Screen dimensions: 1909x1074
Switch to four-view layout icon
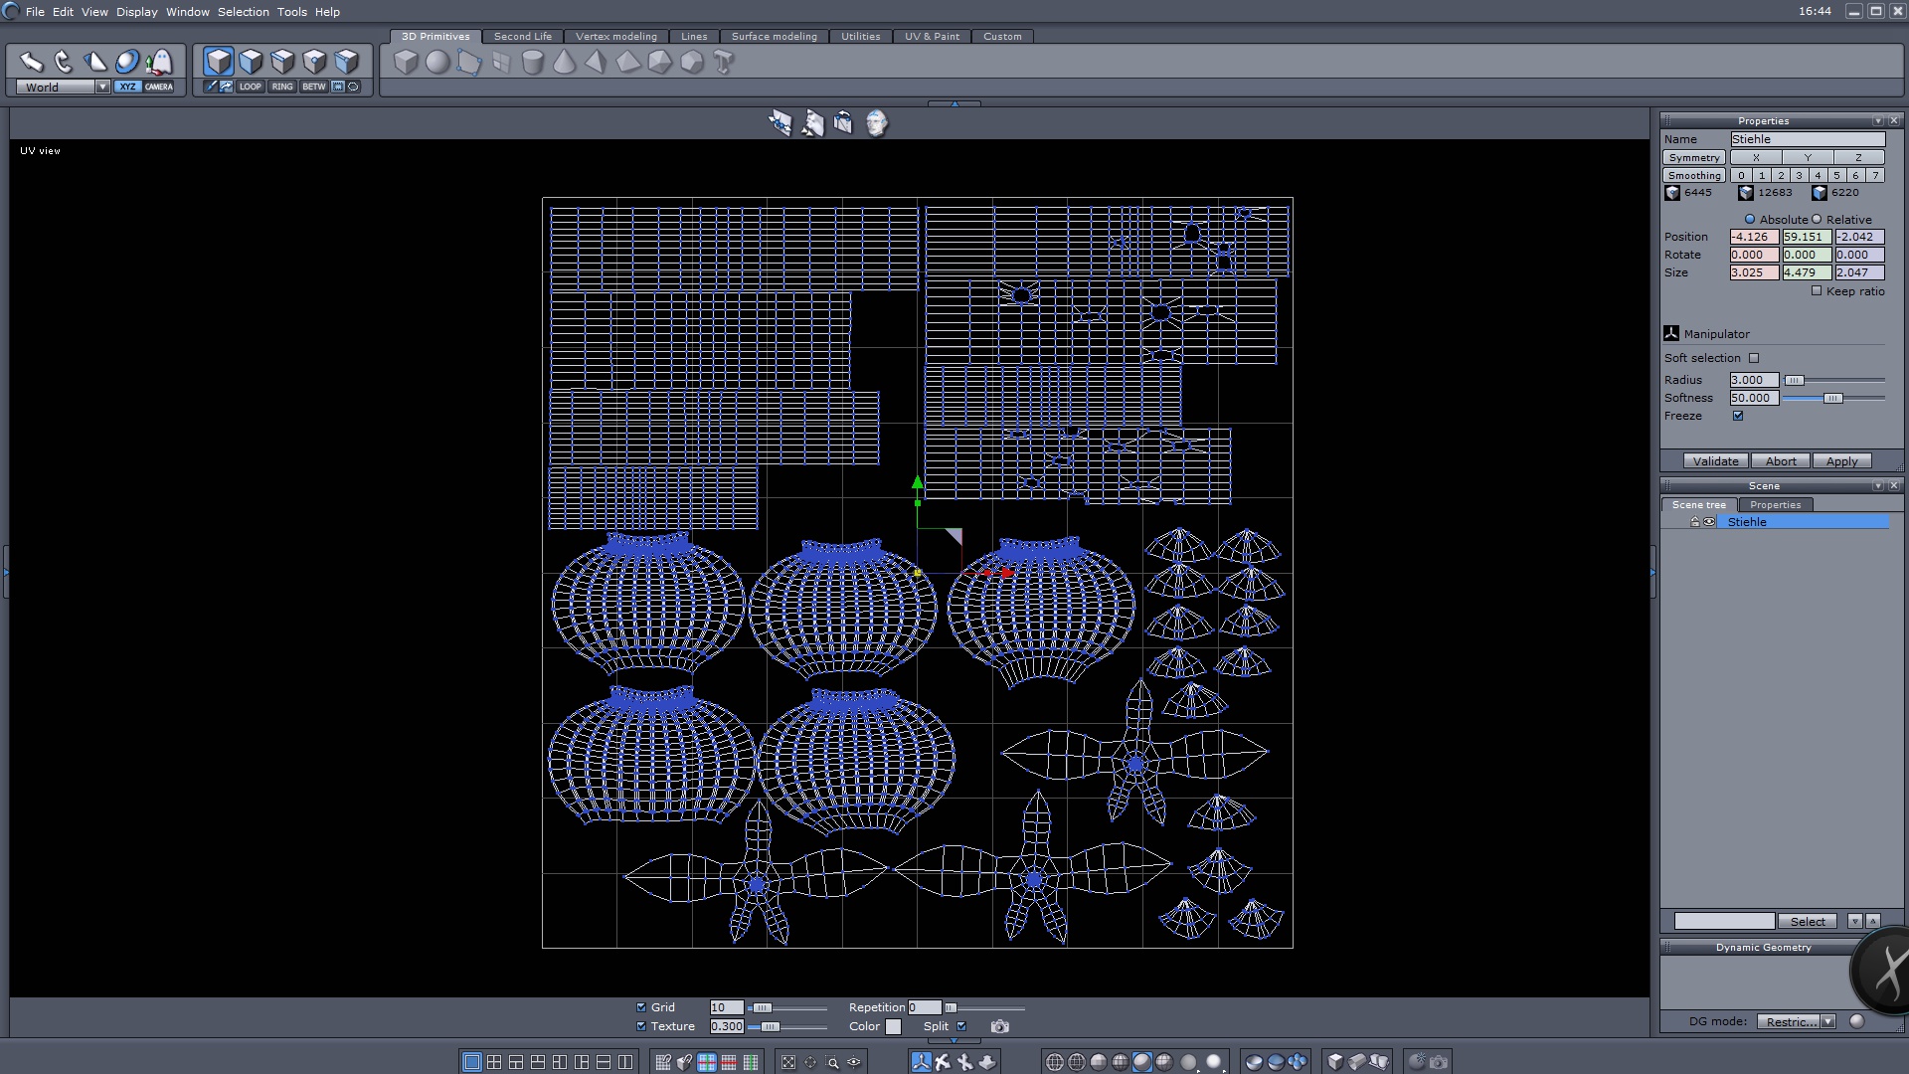click(x=494, y=1062)
